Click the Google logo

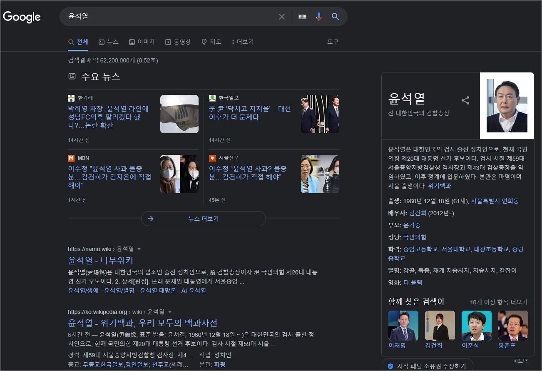(22, 17)
